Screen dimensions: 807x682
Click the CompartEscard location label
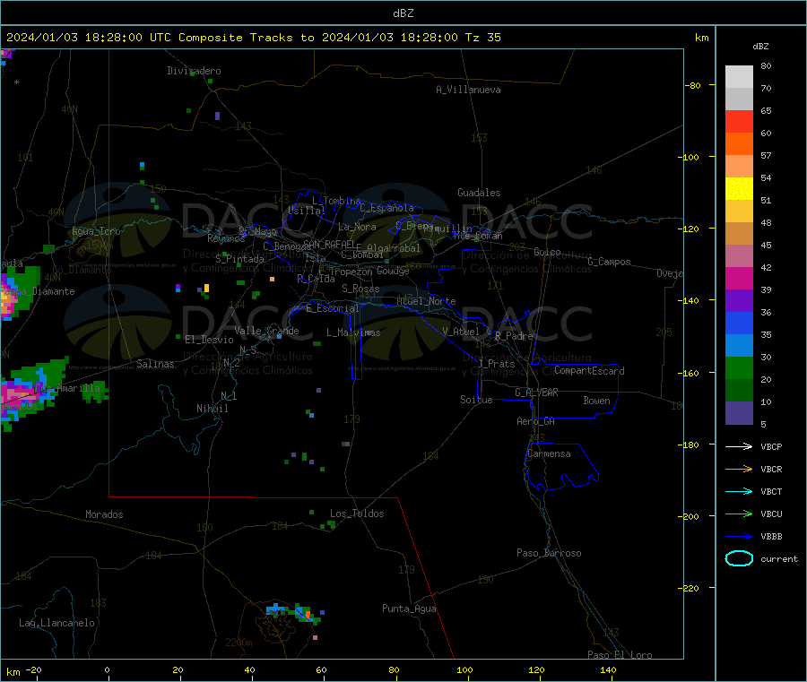[x=589, y=371]
